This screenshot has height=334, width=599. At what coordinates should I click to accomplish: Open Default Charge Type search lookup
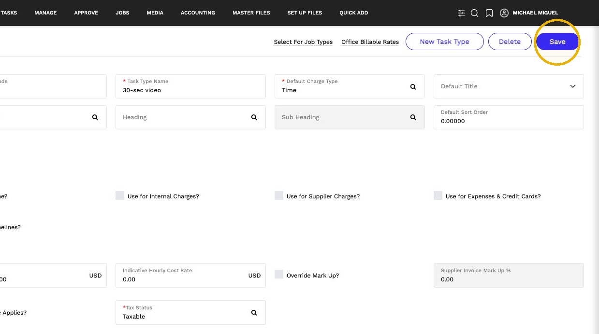pos(413,87)
